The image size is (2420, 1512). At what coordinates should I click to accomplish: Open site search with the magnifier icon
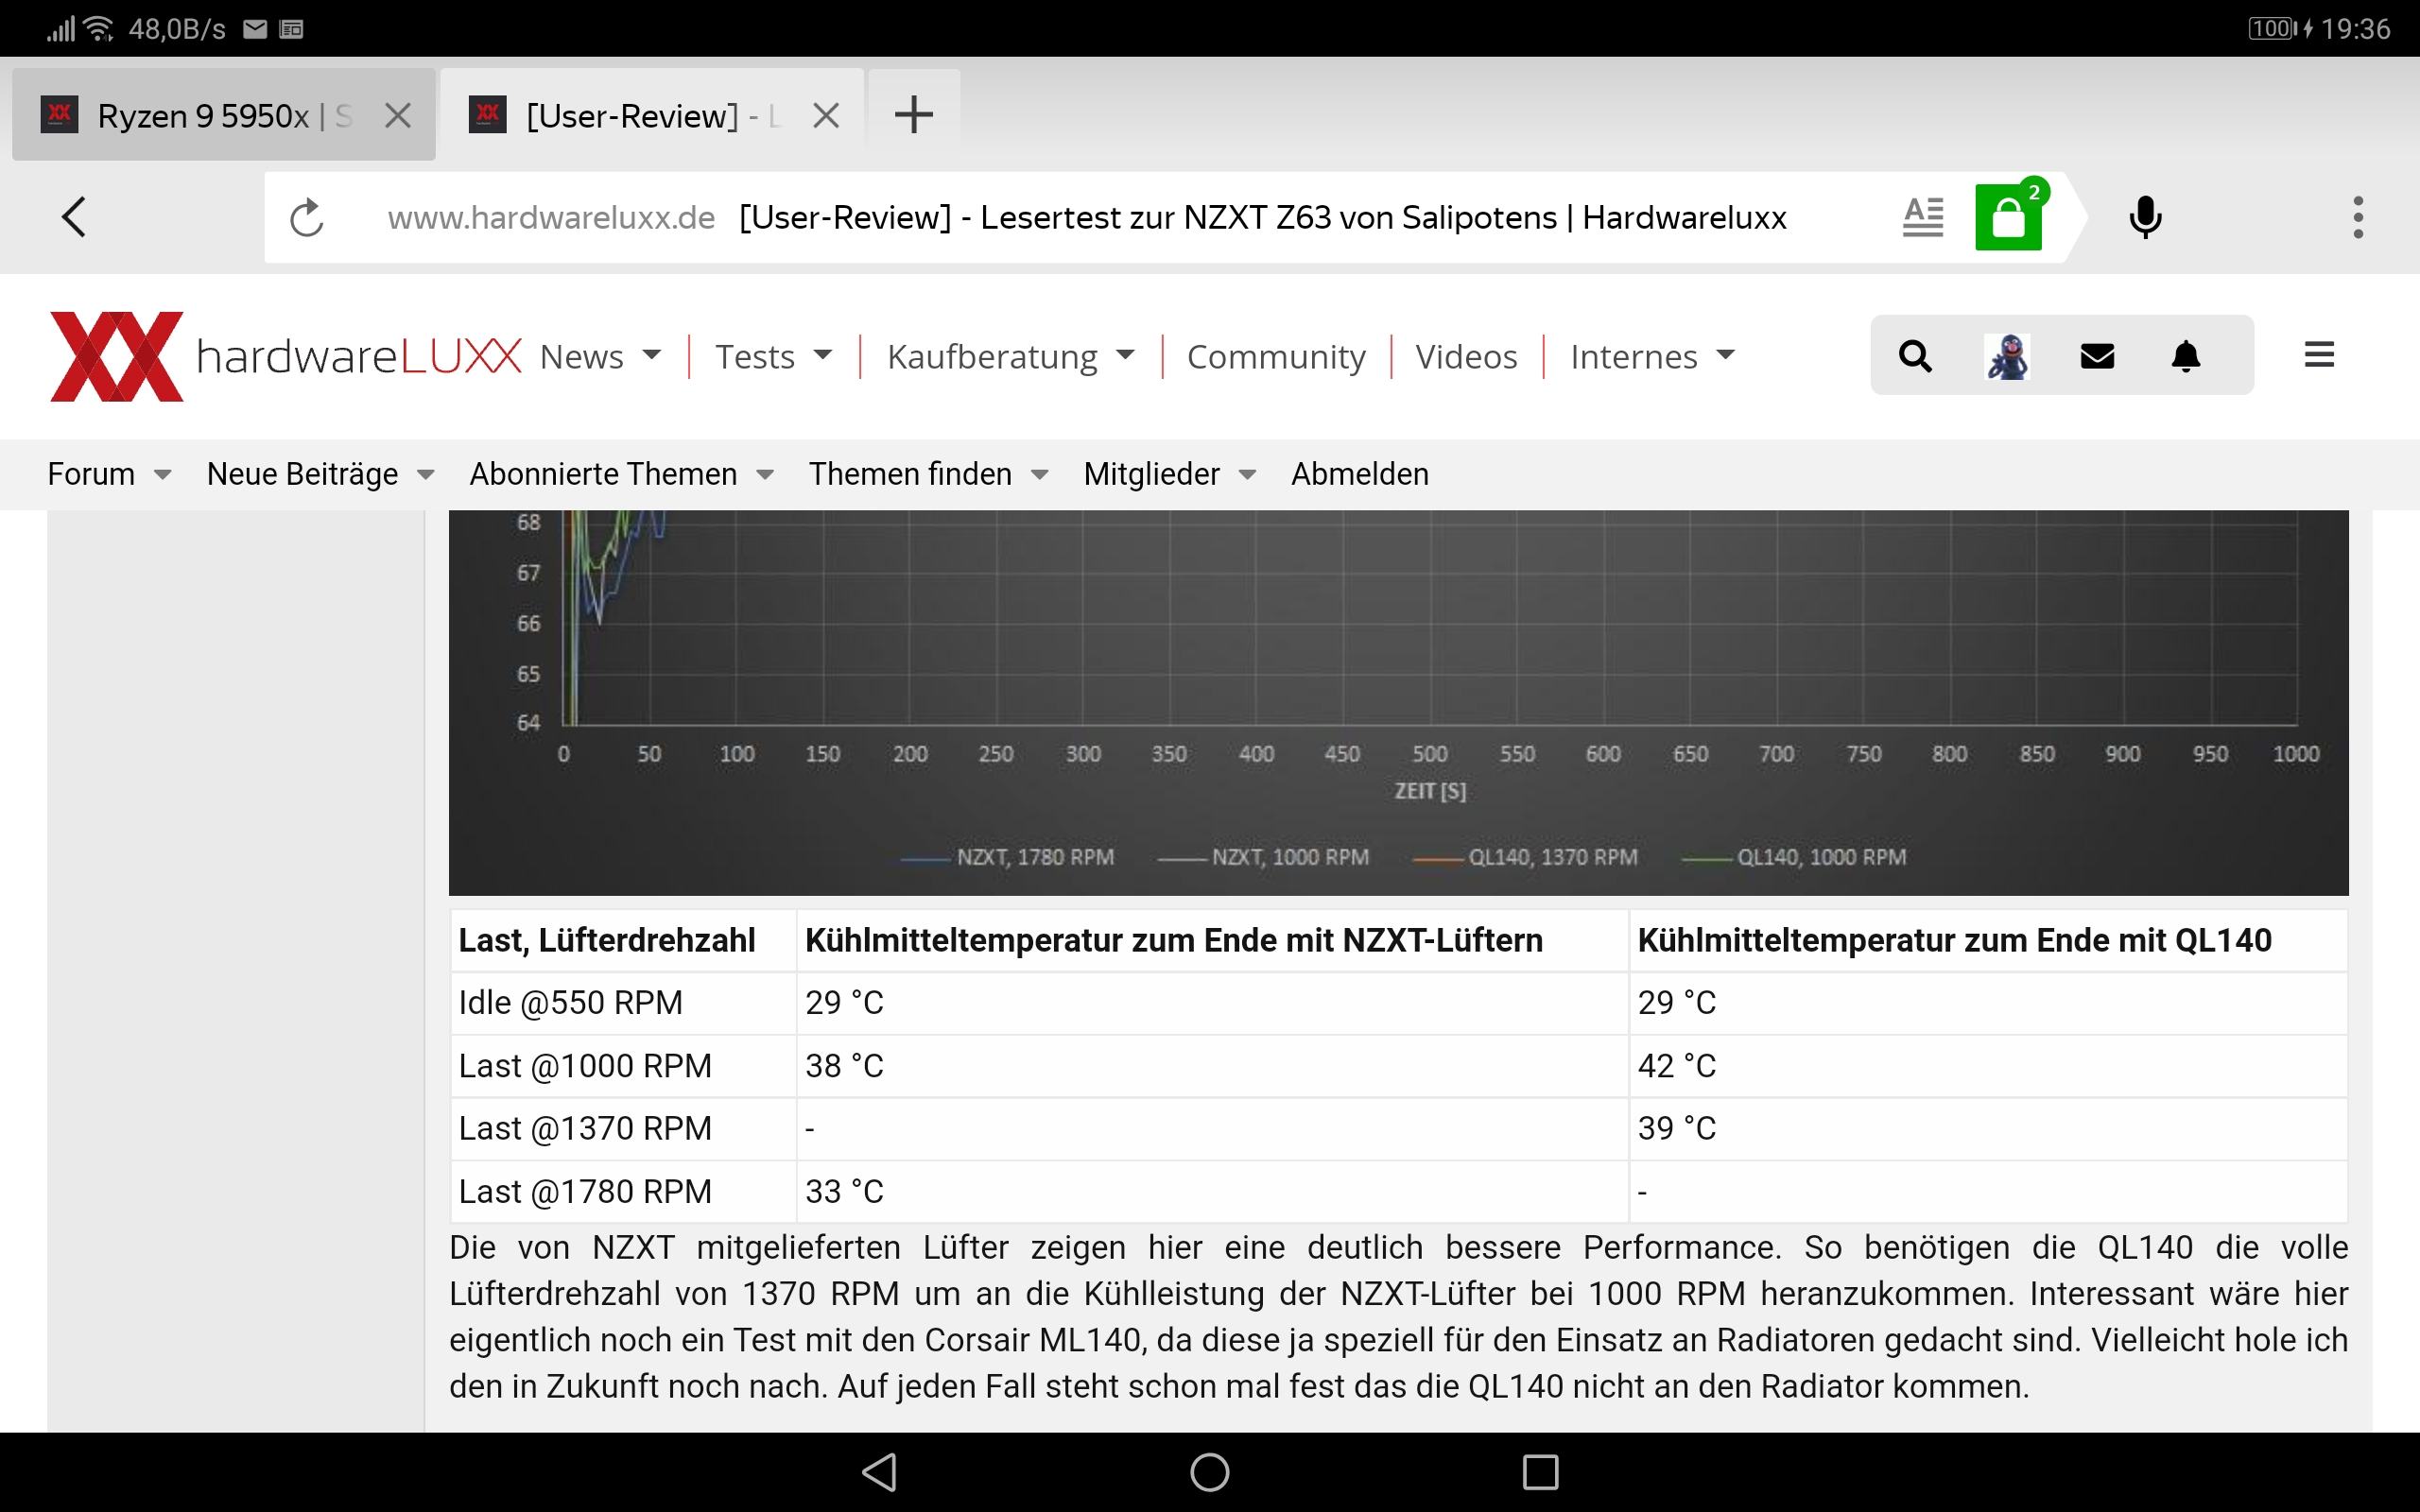(1914, 355)
